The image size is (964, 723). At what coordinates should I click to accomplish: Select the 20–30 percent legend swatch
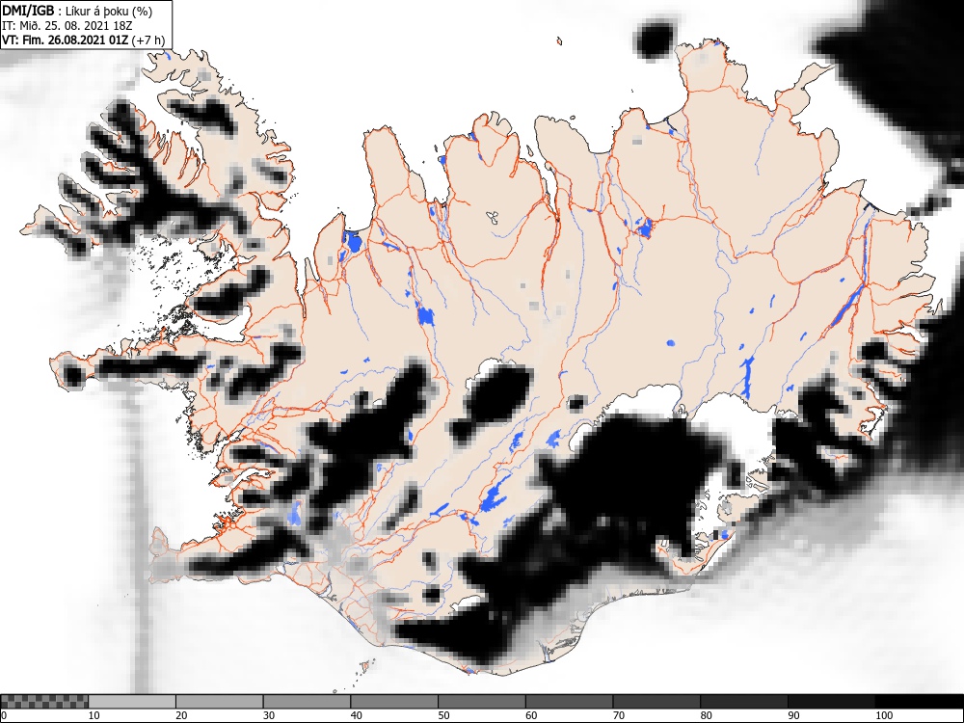(x=220, y=702)
